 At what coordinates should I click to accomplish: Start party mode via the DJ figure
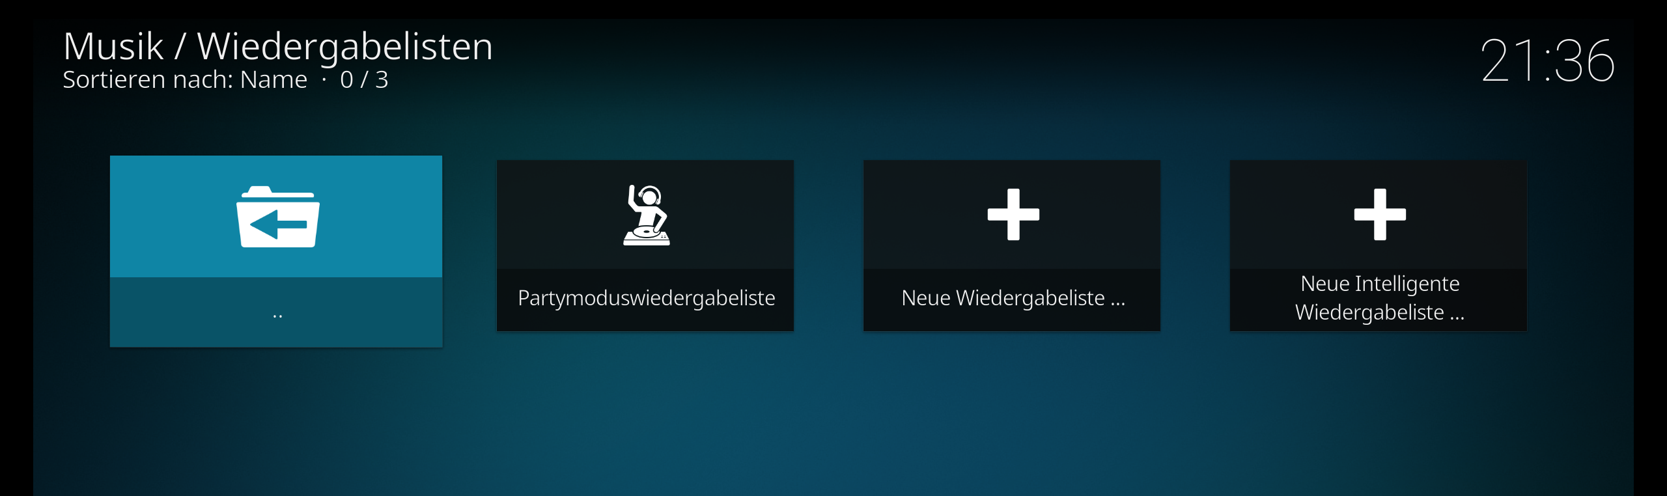(646, 215)
